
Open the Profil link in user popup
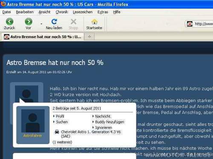point(60,116)
